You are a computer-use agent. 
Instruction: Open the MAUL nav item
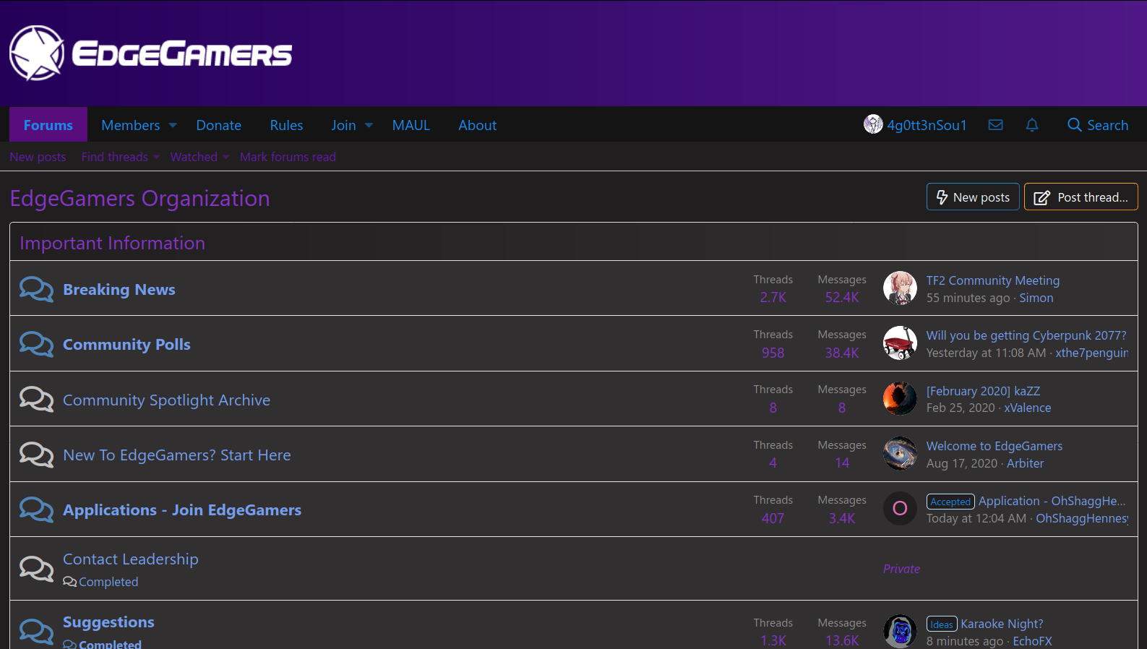(411, 125)
